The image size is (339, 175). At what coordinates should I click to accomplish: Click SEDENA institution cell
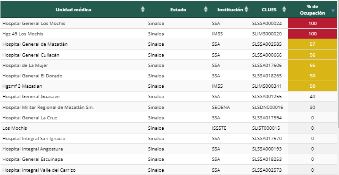[221, 107]
